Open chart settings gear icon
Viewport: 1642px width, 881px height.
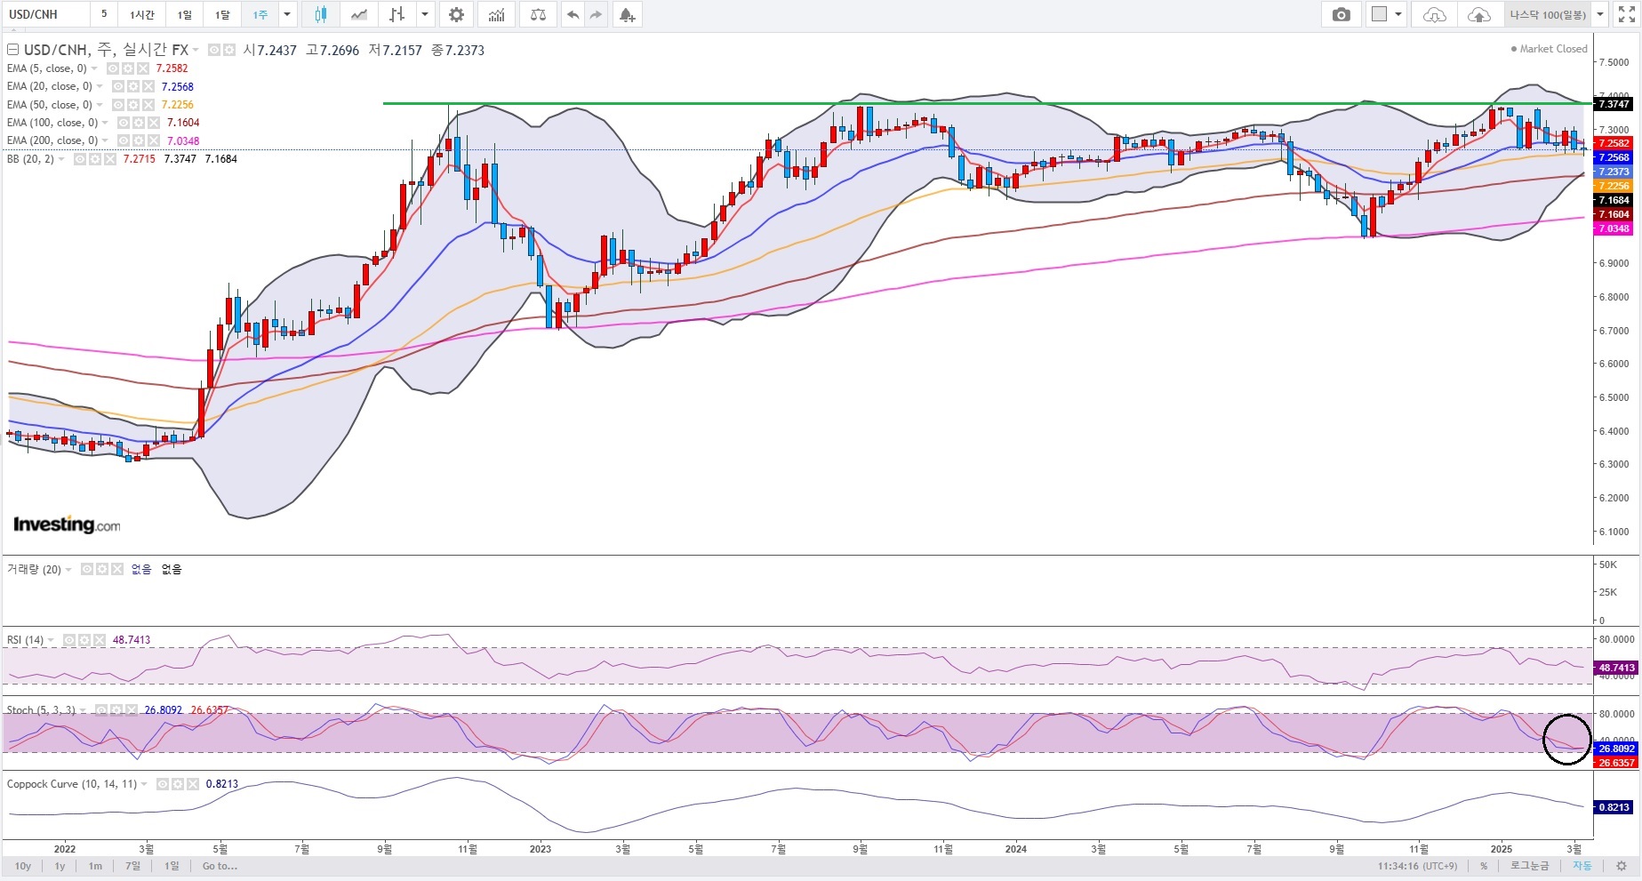pyautogui.click(x=456, y=14)
